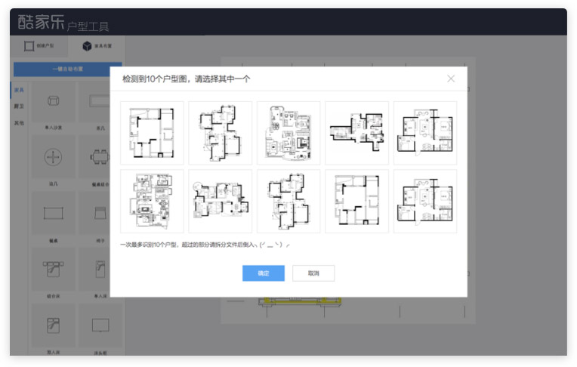577x367 pixels.
Task: Click the 取消 cancel button
Action: click(x=313, y=273)
